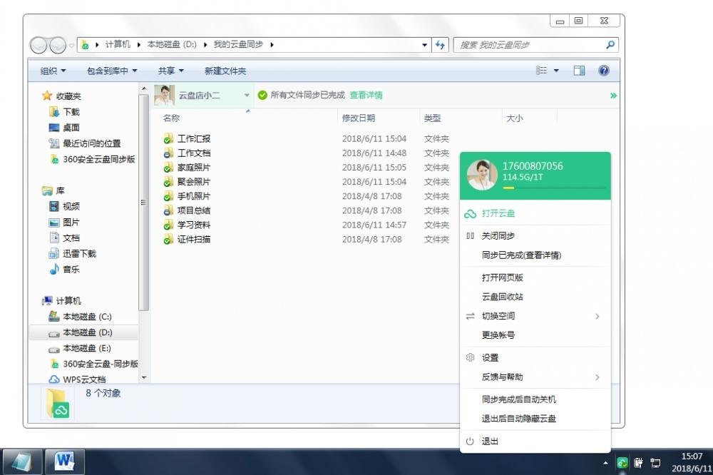Enable 同步完成后自动关机 option
The height and width of the screenshot is (475, 713).
click(x=518, y=400)
